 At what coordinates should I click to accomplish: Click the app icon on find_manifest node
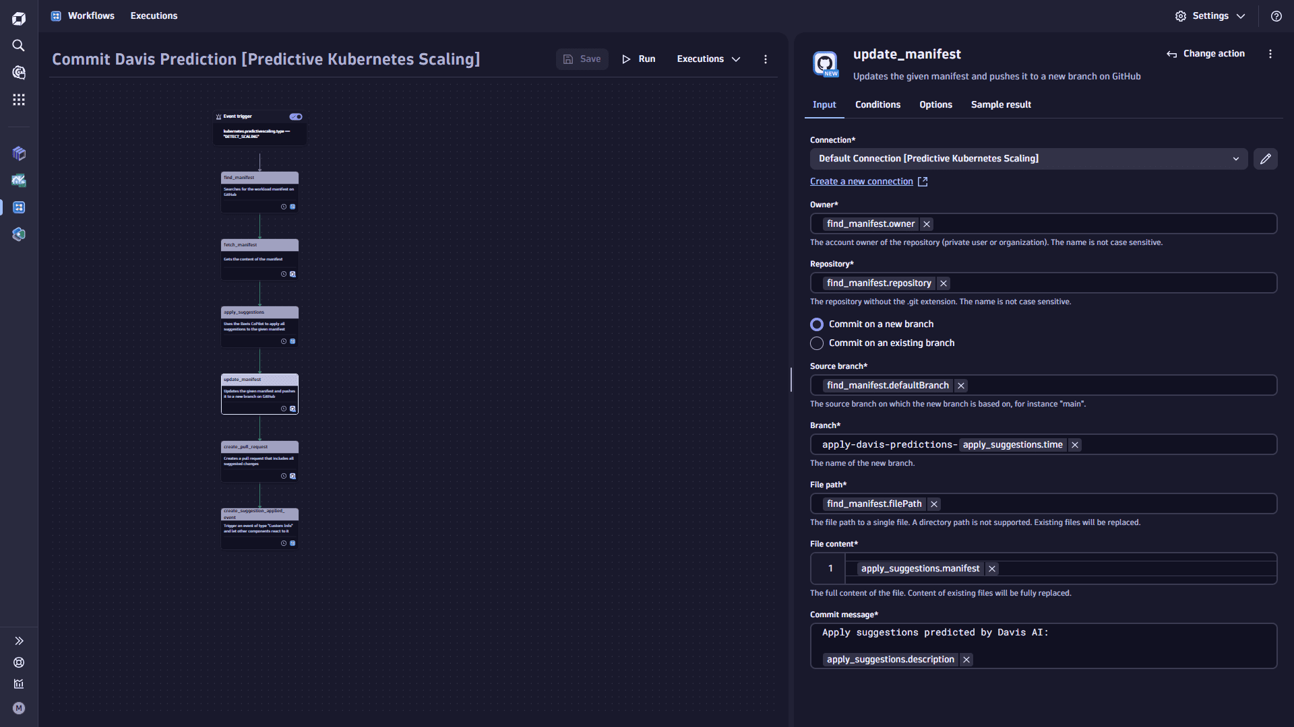(292, 207)
